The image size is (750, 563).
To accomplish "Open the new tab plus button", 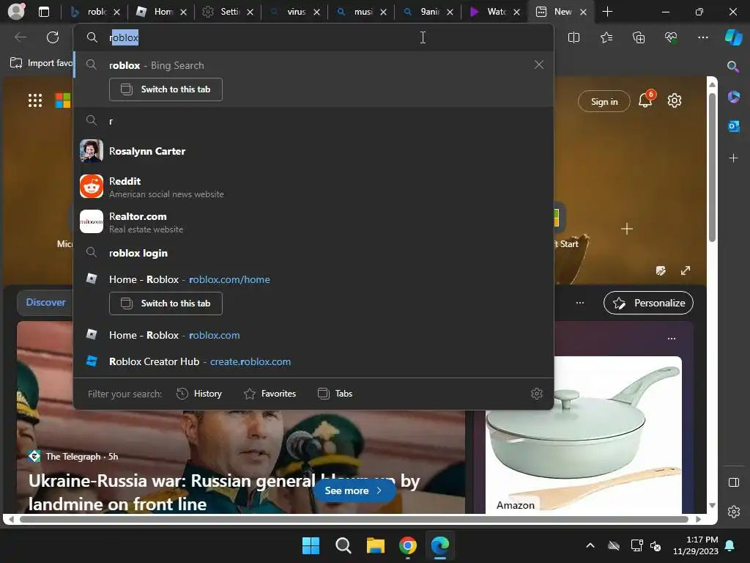I will [x=607, y=12].
